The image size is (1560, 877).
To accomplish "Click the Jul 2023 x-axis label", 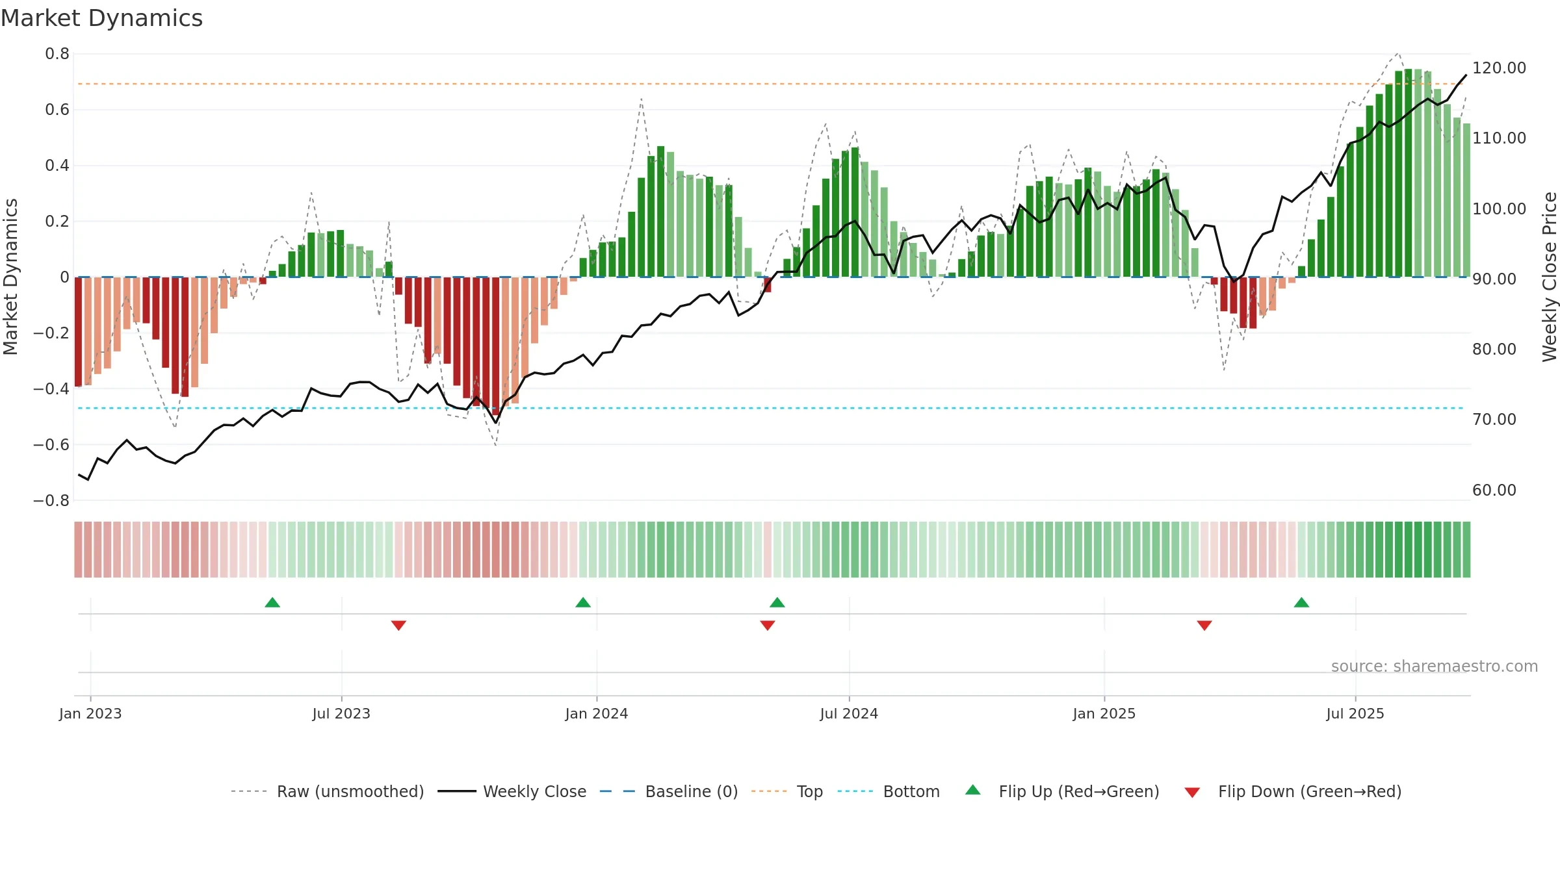I will 341,713.
